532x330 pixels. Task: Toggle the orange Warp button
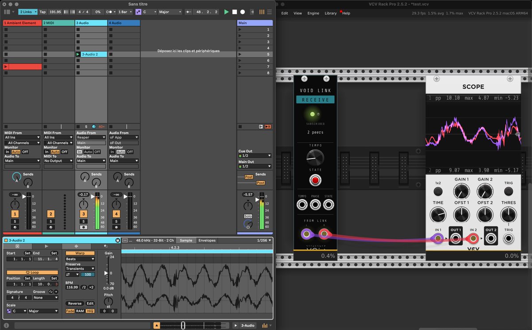pyautogui.click(x=80, y=253)
